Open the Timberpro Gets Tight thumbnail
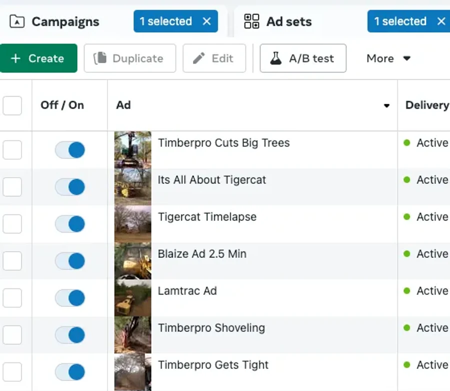This screenshot has width=450, height=391. tap(132, 372)
